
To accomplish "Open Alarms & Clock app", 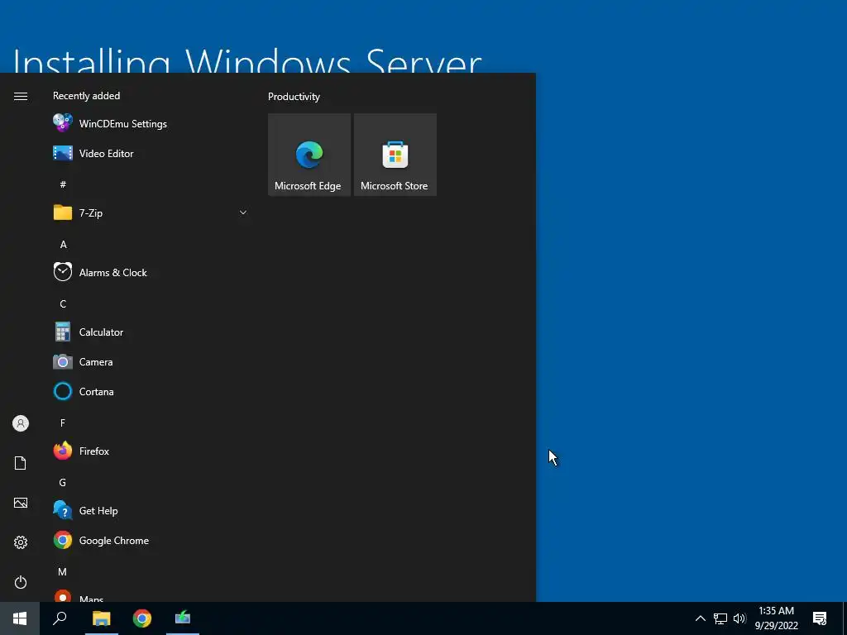I will click(x=151, y=272).
